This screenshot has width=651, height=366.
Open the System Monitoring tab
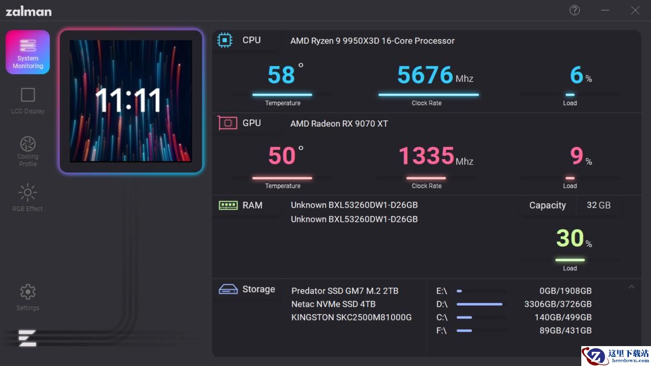coord(28,52)
